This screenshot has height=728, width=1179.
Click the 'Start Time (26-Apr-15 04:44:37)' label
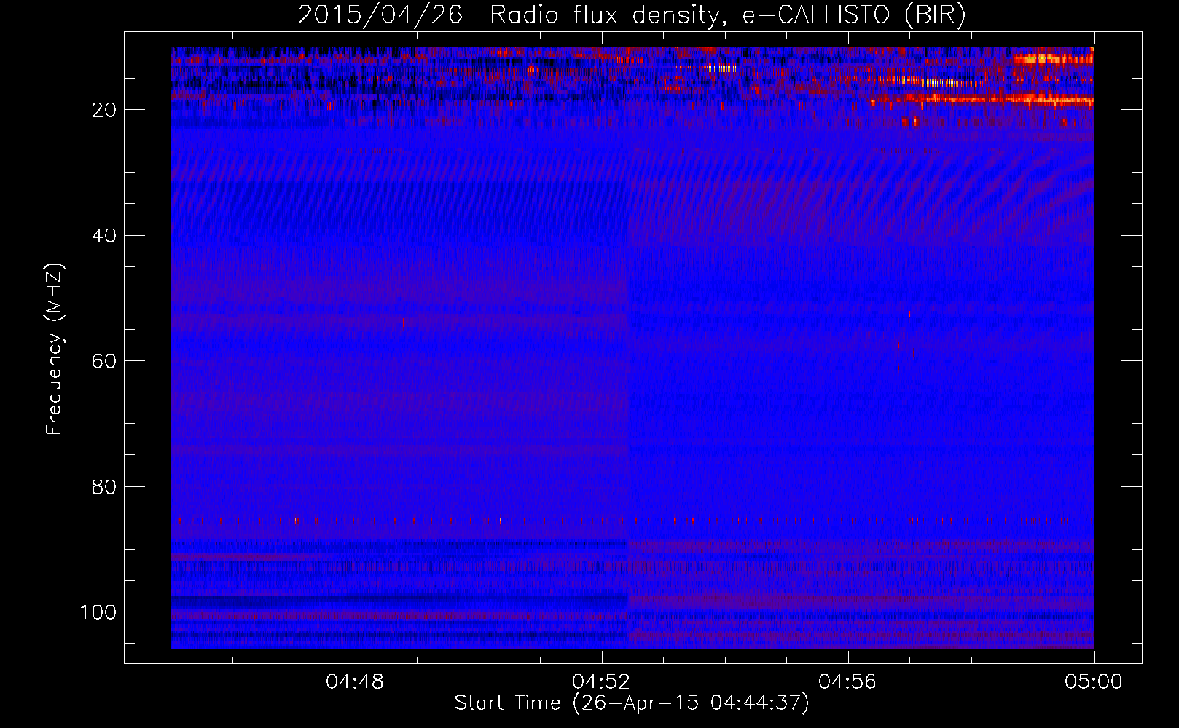632,703
